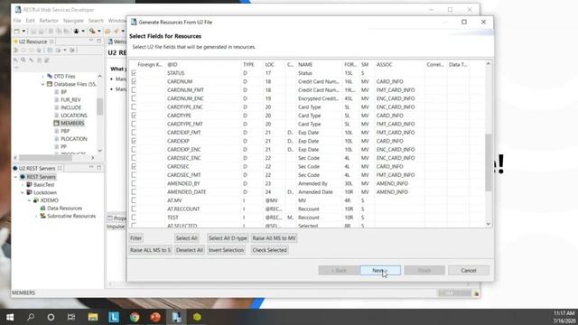This screenshot has height=325, width=578.
Task: Open yellow hexagon app on taskbar
Action: coord(197,317)
